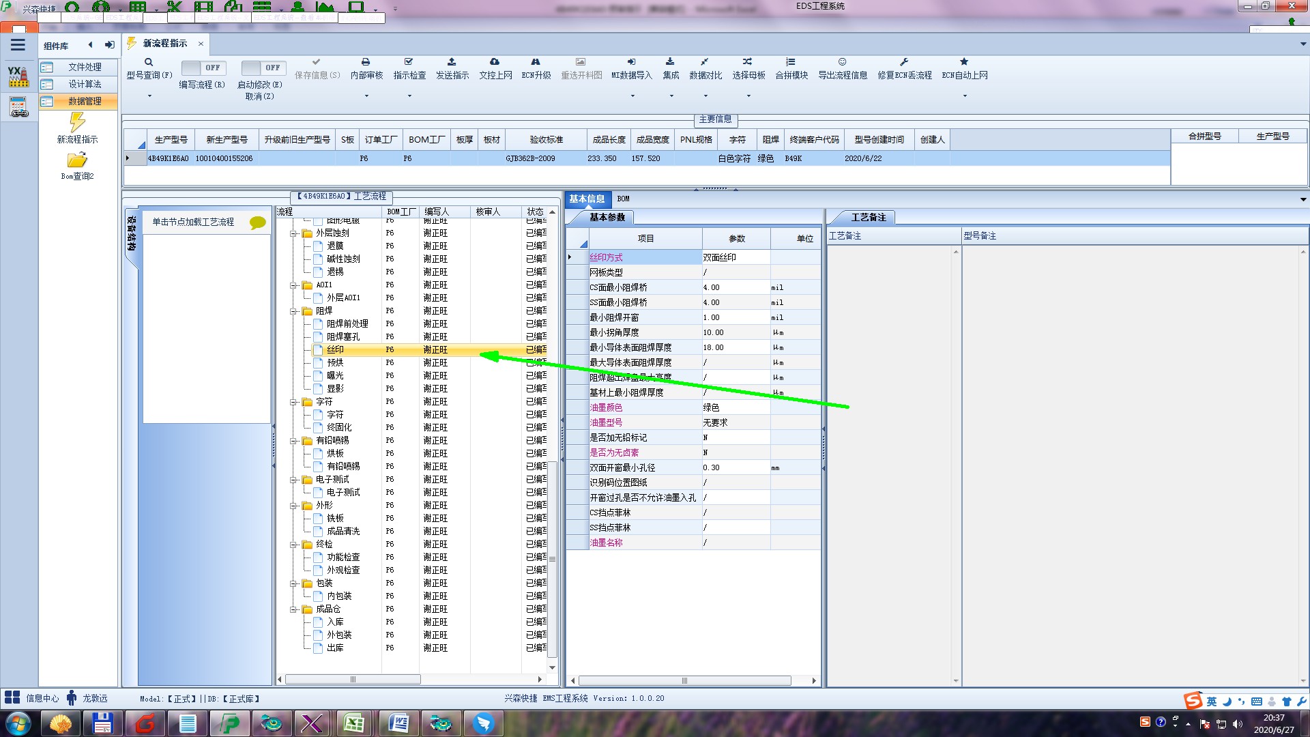Click the 修复ECN丢流程 wrench icon
1310x737 pixels.
pos(904,62)
